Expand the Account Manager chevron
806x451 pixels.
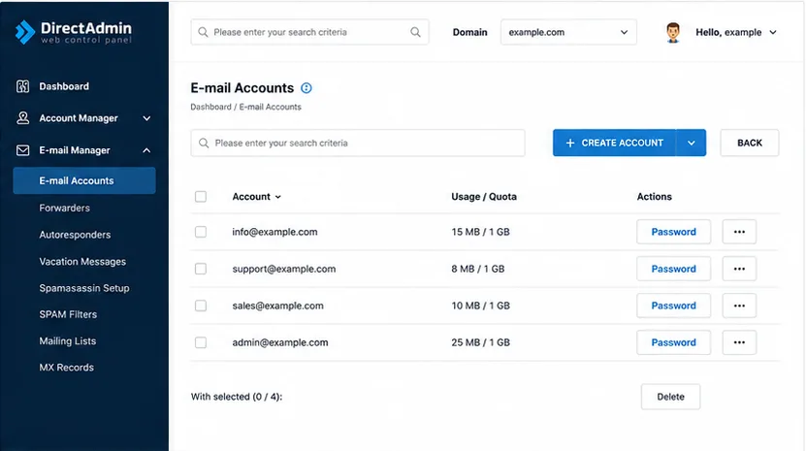pyautogui.click(x=146, y=118)
